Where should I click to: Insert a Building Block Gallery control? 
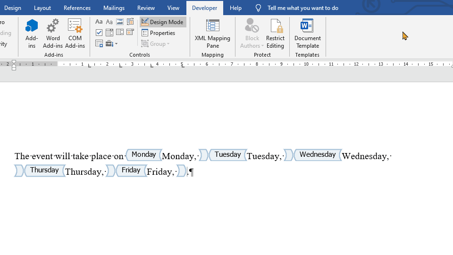point(130,22)
